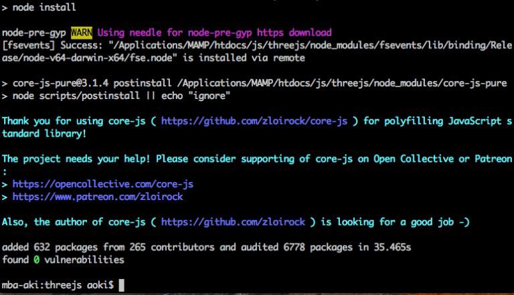
Task: Click the cursor block after the prompt
Action: 120,284
